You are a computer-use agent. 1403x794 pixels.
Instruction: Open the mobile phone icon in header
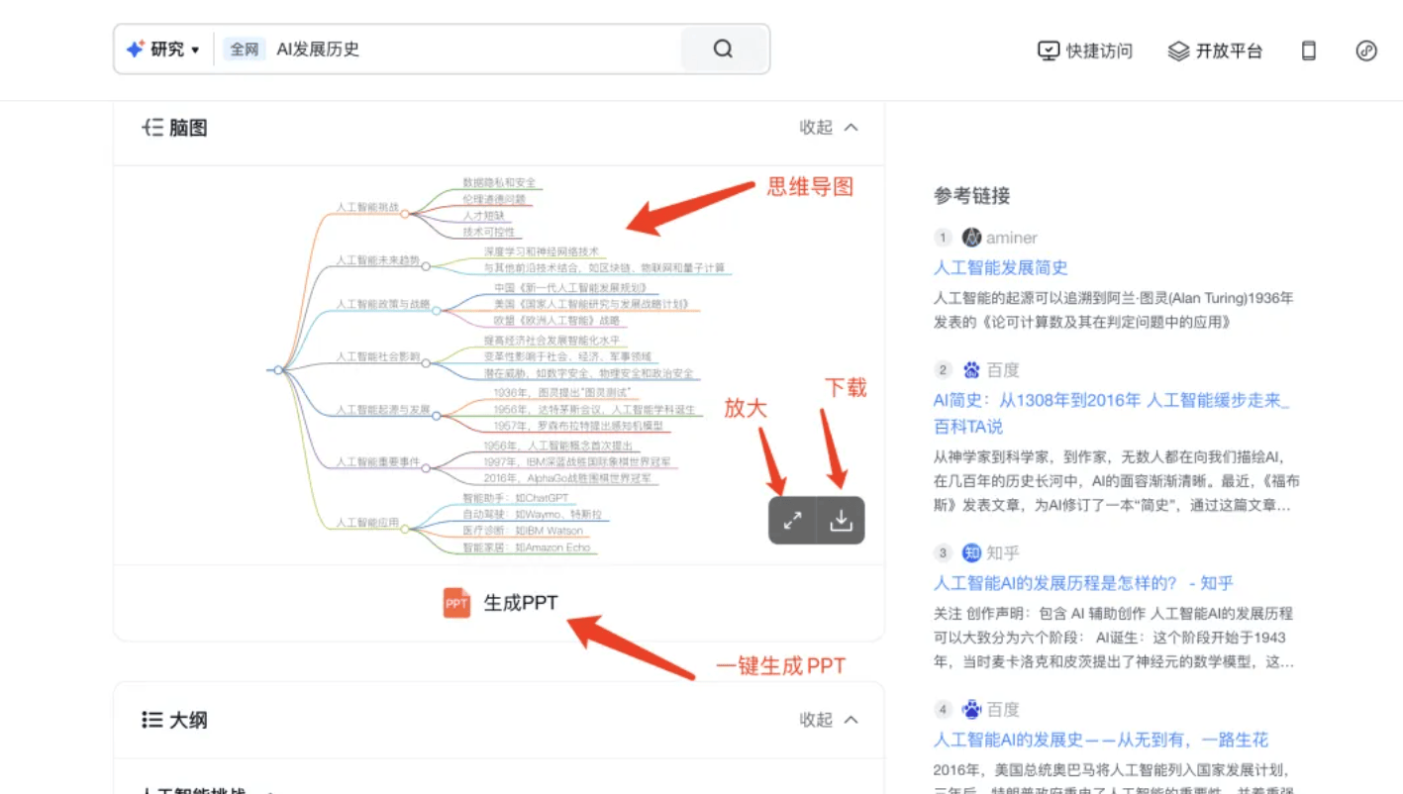coord(1308,50)
